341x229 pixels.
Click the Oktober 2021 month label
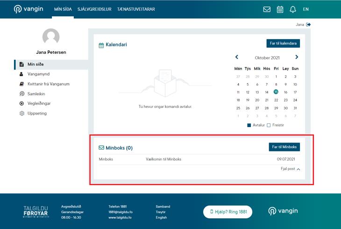coord(267,57)
